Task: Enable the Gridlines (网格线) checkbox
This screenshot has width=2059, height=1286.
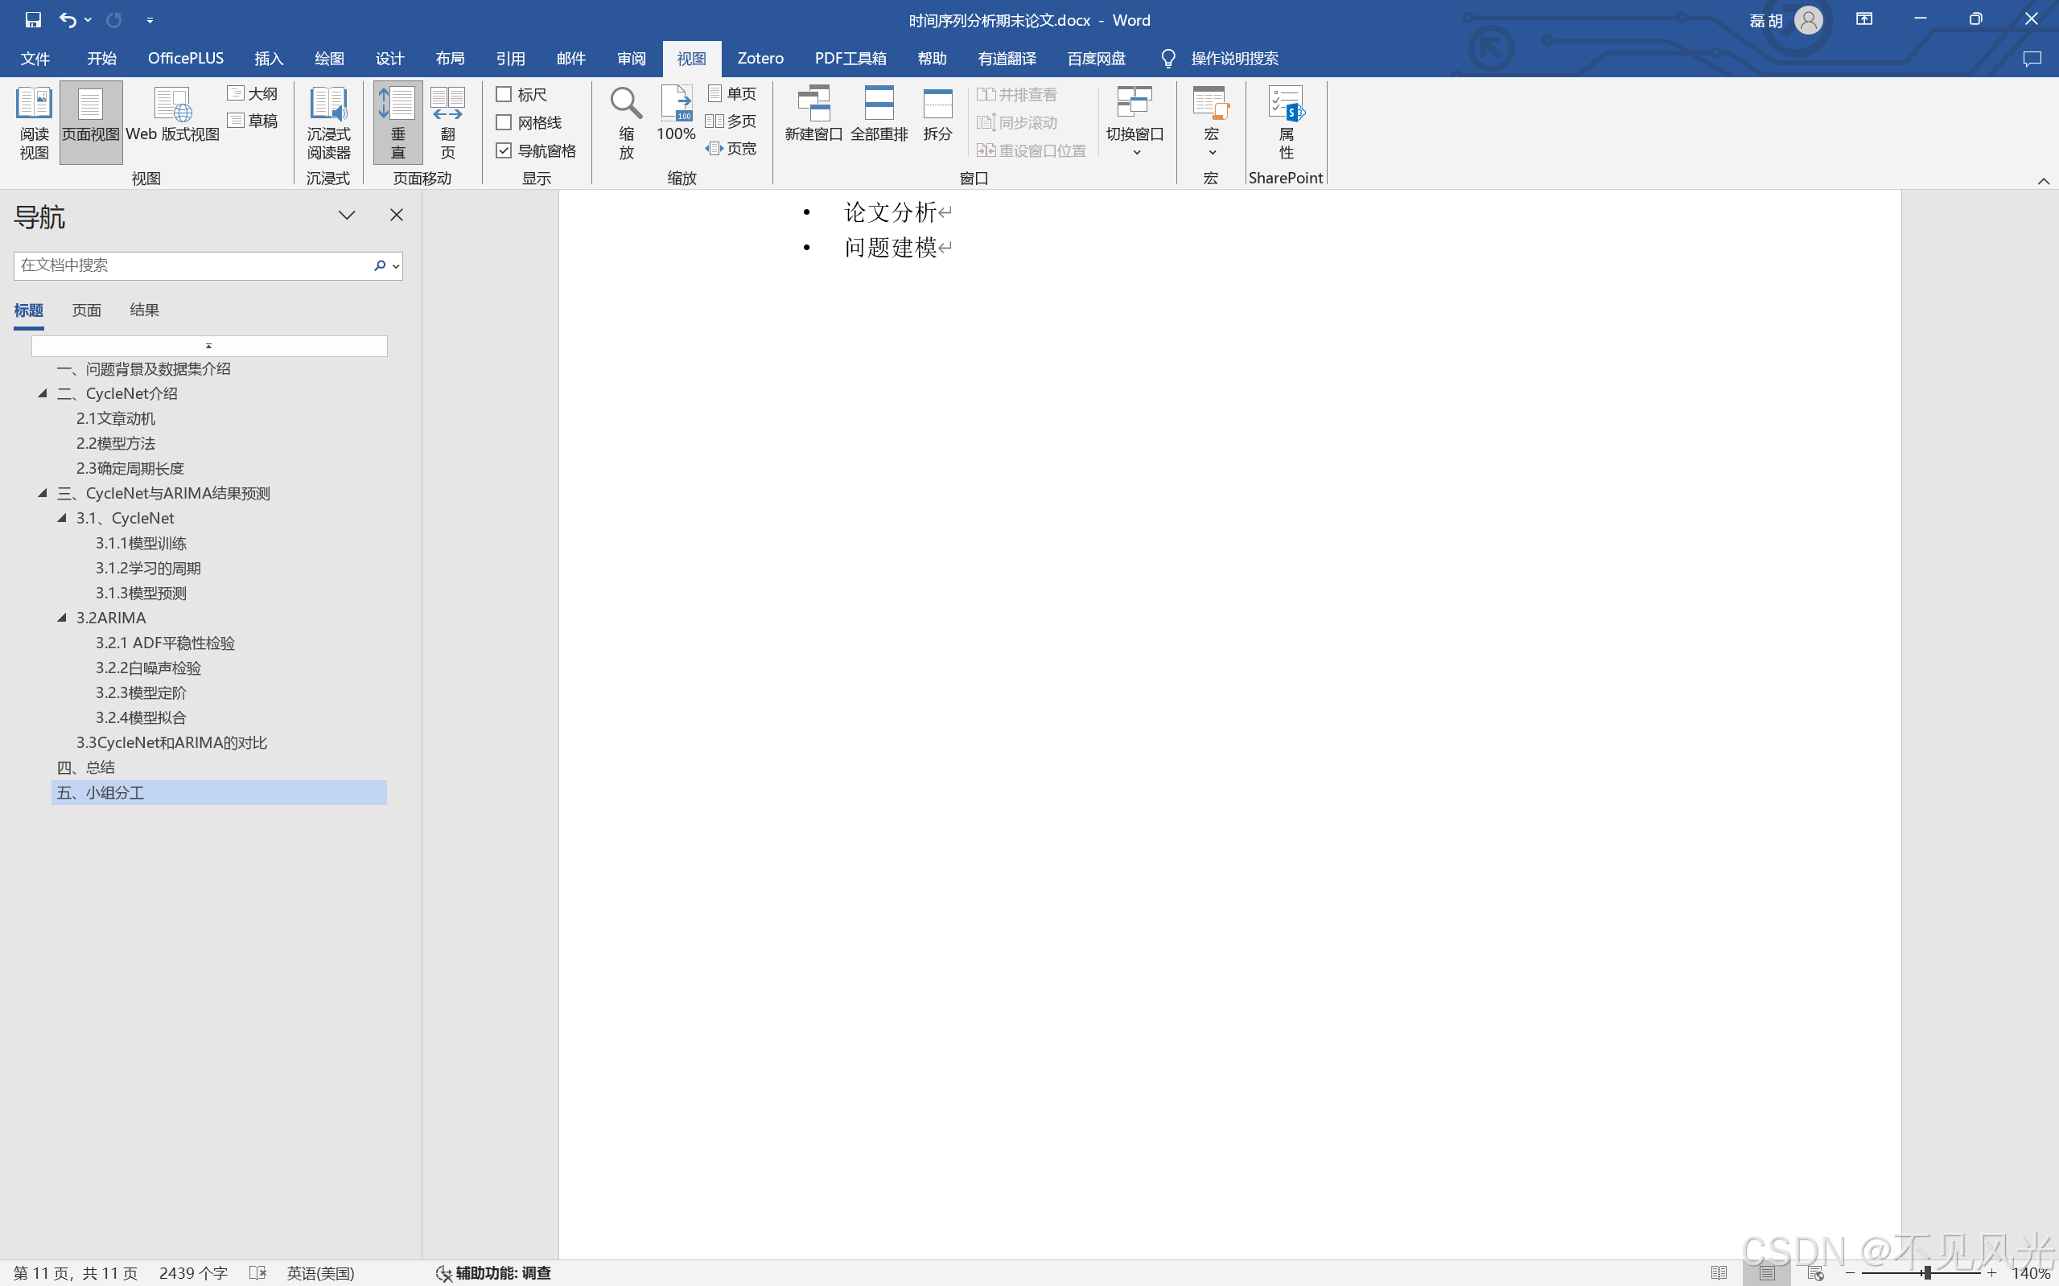Action: coord(504,122)
